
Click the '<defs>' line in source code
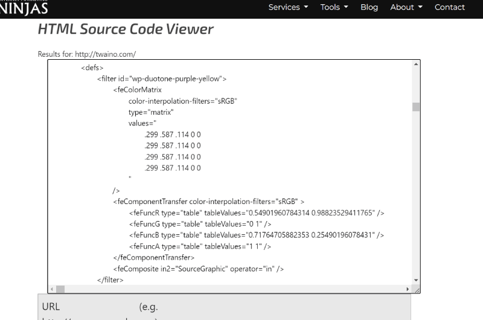pos(92,68)
